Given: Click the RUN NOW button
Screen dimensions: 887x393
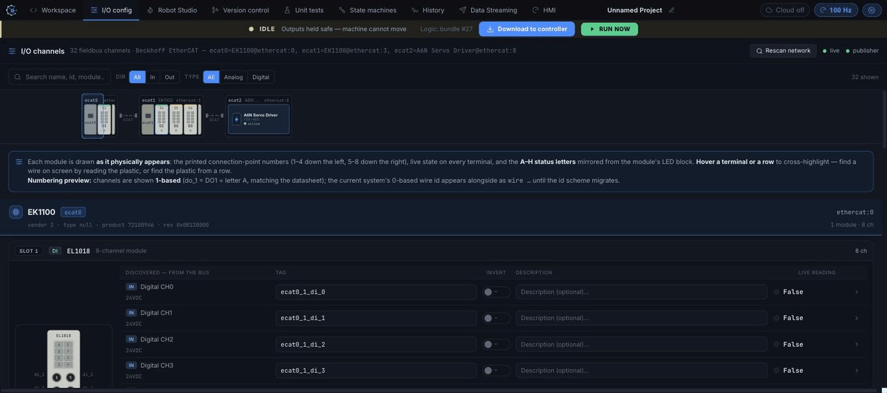Looking at the screenshot, I should point(609,29).
